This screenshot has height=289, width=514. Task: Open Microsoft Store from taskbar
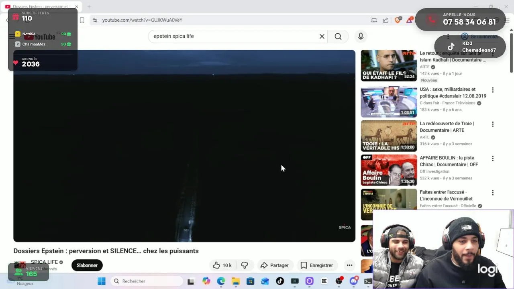(x=250, y=281)
